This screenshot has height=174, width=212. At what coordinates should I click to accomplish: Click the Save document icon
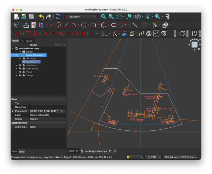pyautogui.click(x=31, y=17)
